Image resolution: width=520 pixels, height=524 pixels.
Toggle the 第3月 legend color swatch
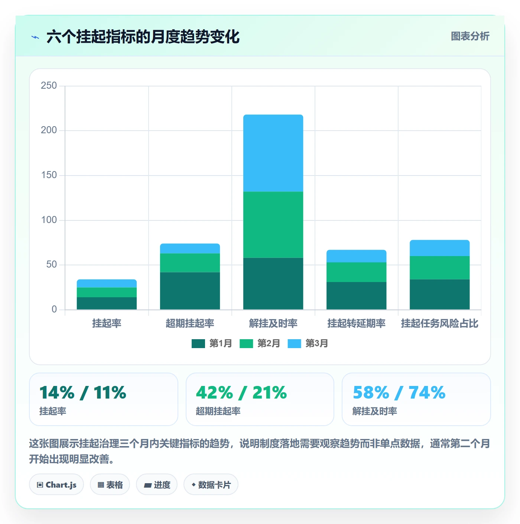pyautogui.click(x=294, y=344)
